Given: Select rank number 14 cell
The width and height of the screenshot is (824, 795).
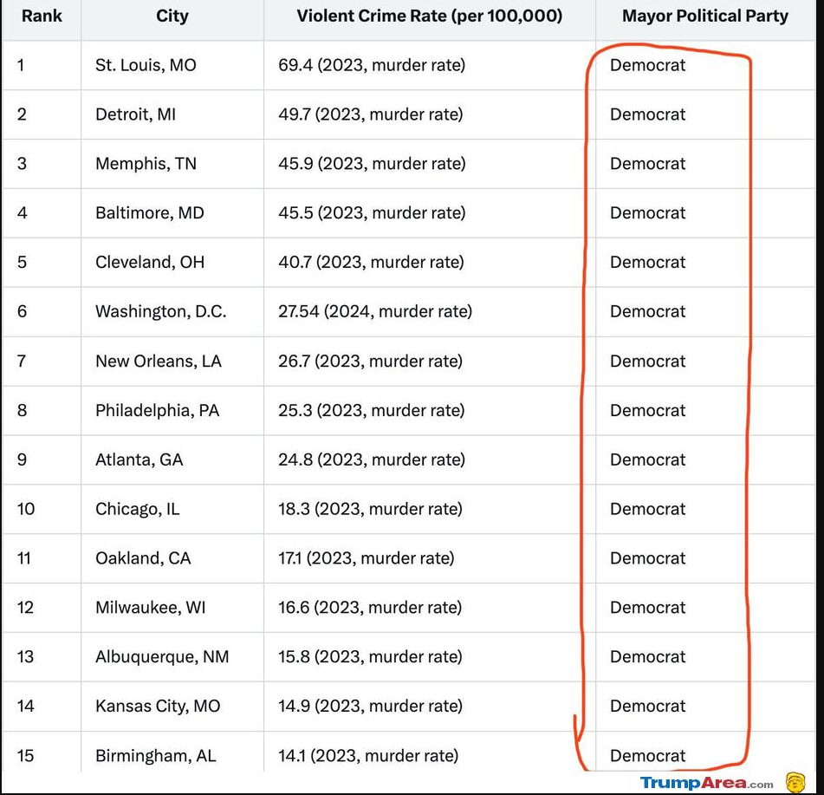Looking at the screenshot, I should (x=42, y=707).
